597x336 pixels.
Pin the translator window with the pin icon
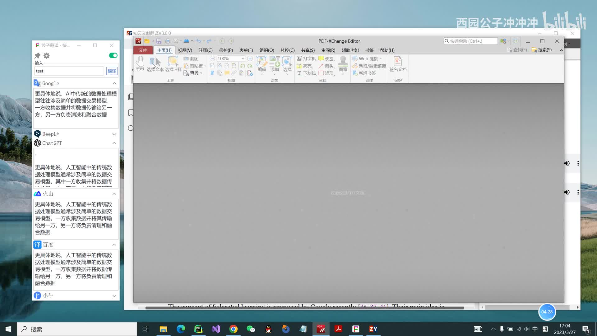point(37,56)
